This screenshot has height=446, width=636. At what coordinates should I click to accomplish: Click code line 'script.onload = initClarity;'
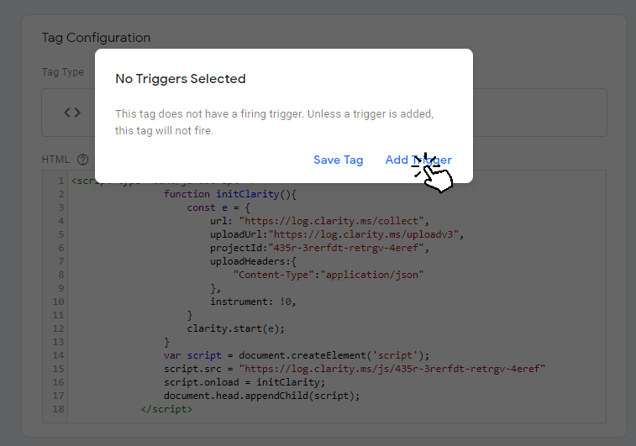coord(244,382)
